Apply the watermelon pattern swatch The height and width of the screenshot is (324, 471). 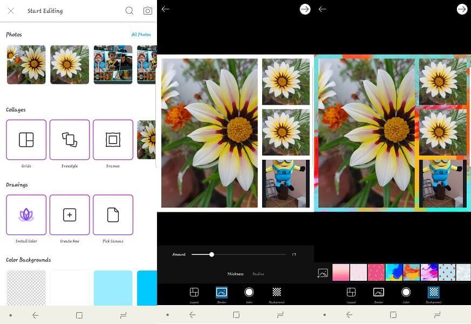pyautogui.click(x=447, y=272)
